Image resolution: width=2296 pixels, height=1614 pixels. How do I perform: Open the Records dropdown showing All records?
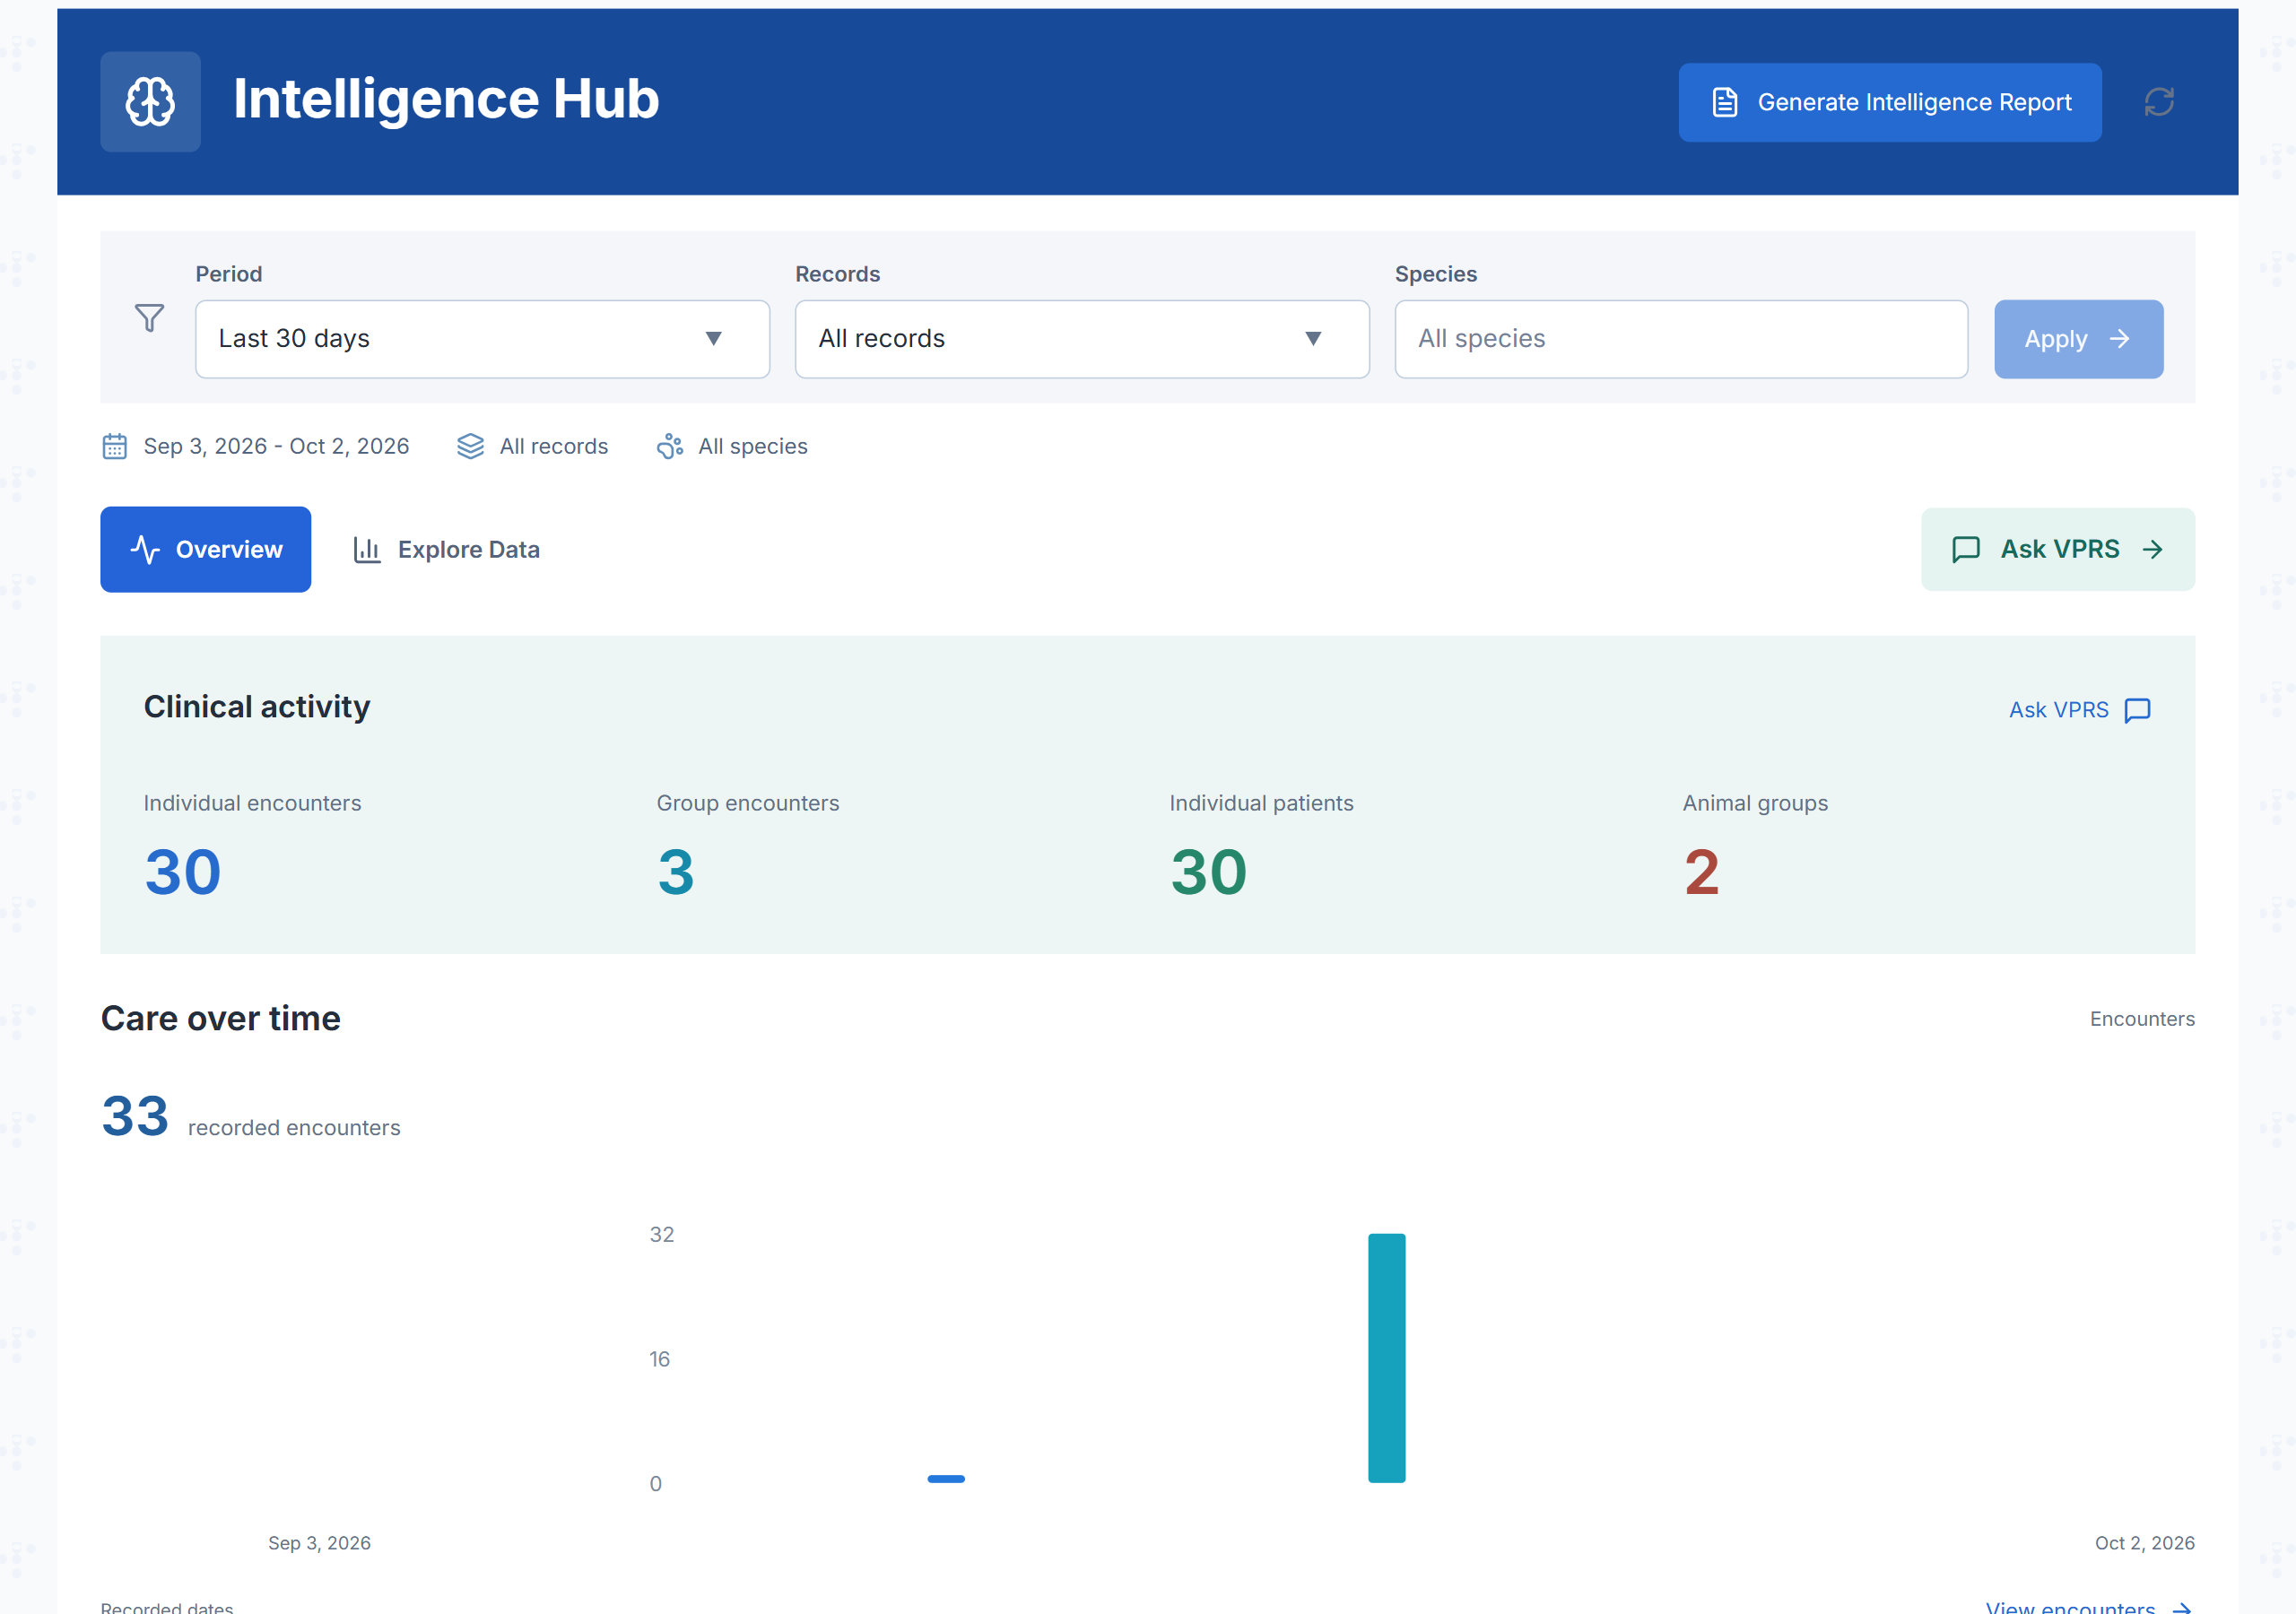[x=1082, y=339]
